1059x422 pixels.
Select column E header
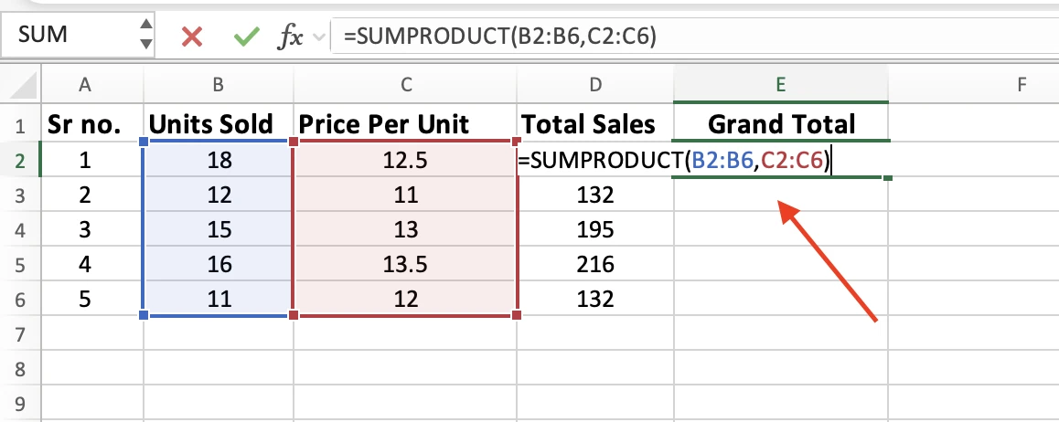coord(781,84)
